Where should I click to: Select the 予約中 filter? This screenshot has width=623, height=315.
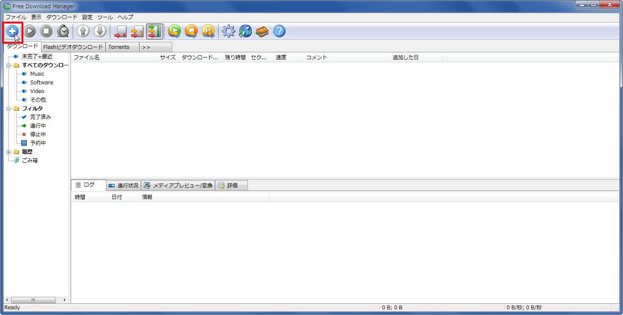(38, 143)
